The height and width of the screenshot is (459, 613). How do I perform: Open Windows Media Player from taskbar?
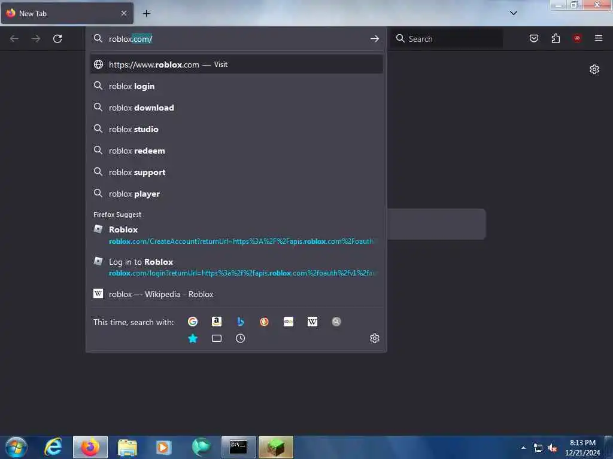click(x=164, y=447)
